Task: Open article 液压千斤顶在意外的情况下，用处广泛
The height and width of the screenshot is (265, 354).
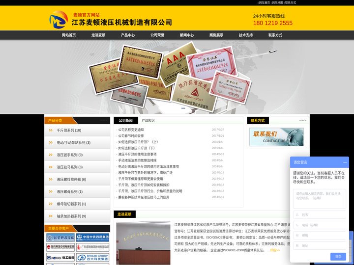Action: 146,173
